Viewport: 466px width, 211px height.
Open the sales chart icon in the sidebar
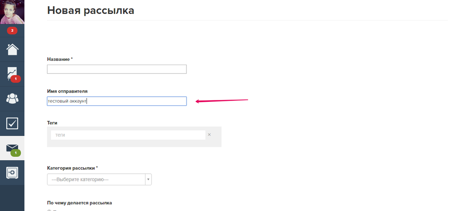(12, 73)
